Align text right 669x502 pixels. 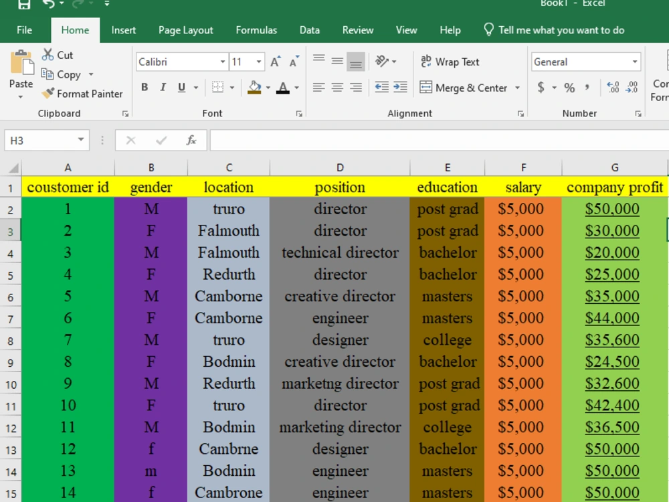356,88
